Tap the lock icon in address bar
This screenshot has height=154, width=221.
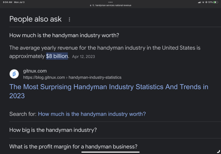[x=90, y=6]
